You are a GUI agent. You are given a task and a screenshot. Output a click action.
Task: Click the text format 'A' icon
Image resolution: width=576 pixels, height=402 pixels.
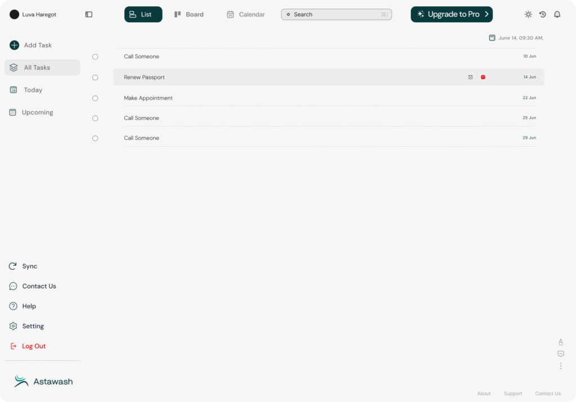click(x=561, y=342)
